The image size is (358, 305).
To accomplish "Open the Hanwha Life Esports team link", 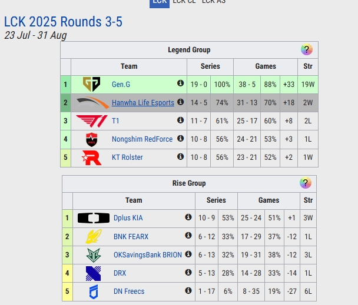I will 143,103.
